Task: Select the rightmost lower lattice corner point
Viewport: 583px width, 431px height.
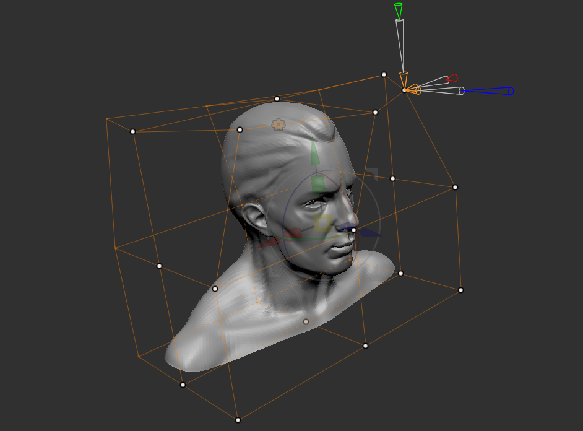Action: pos(460,290)
